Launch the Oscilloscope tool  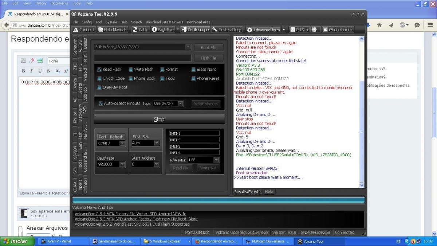point(196,30)
